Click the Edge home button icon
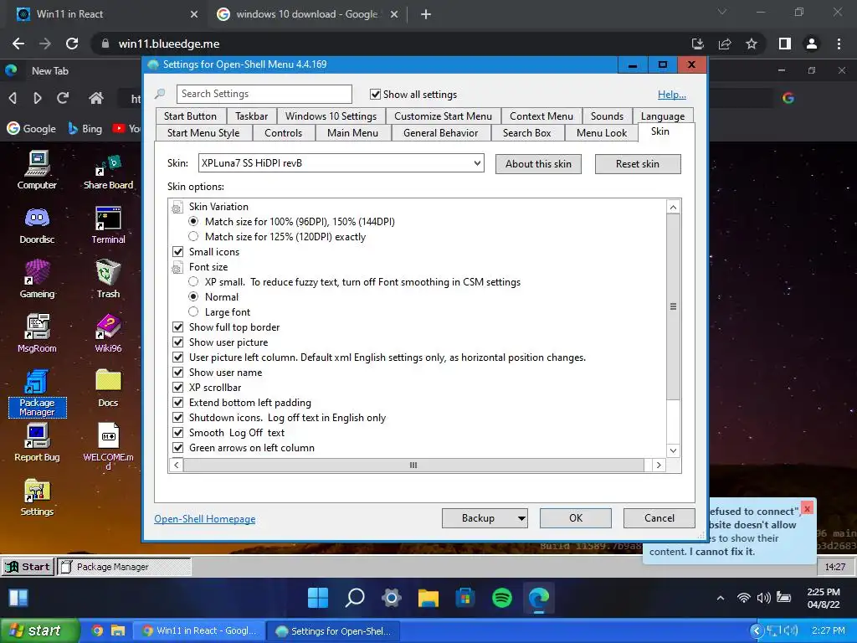Viewport: 857px width, 643px height. (x=96, y=98)
